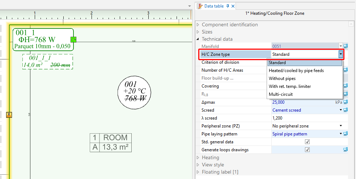Select the 001 room temperature circle label

point(134,92)
